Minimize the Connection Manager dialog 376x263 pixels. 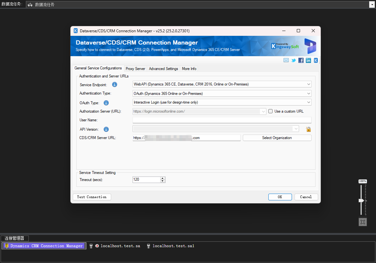pos(284,31)
